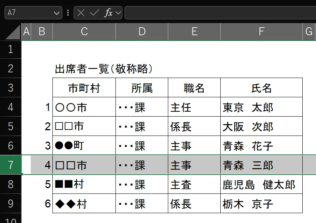Click the cell containing 主査

[x=194, y=184]
